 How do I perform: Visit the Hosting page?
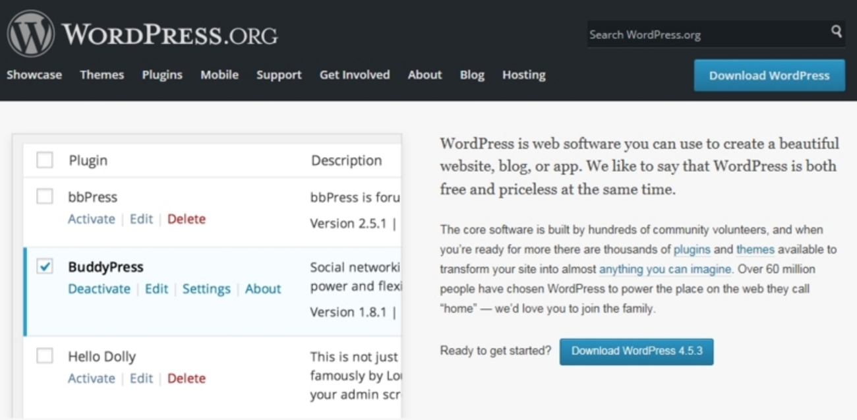pos(523,75)
